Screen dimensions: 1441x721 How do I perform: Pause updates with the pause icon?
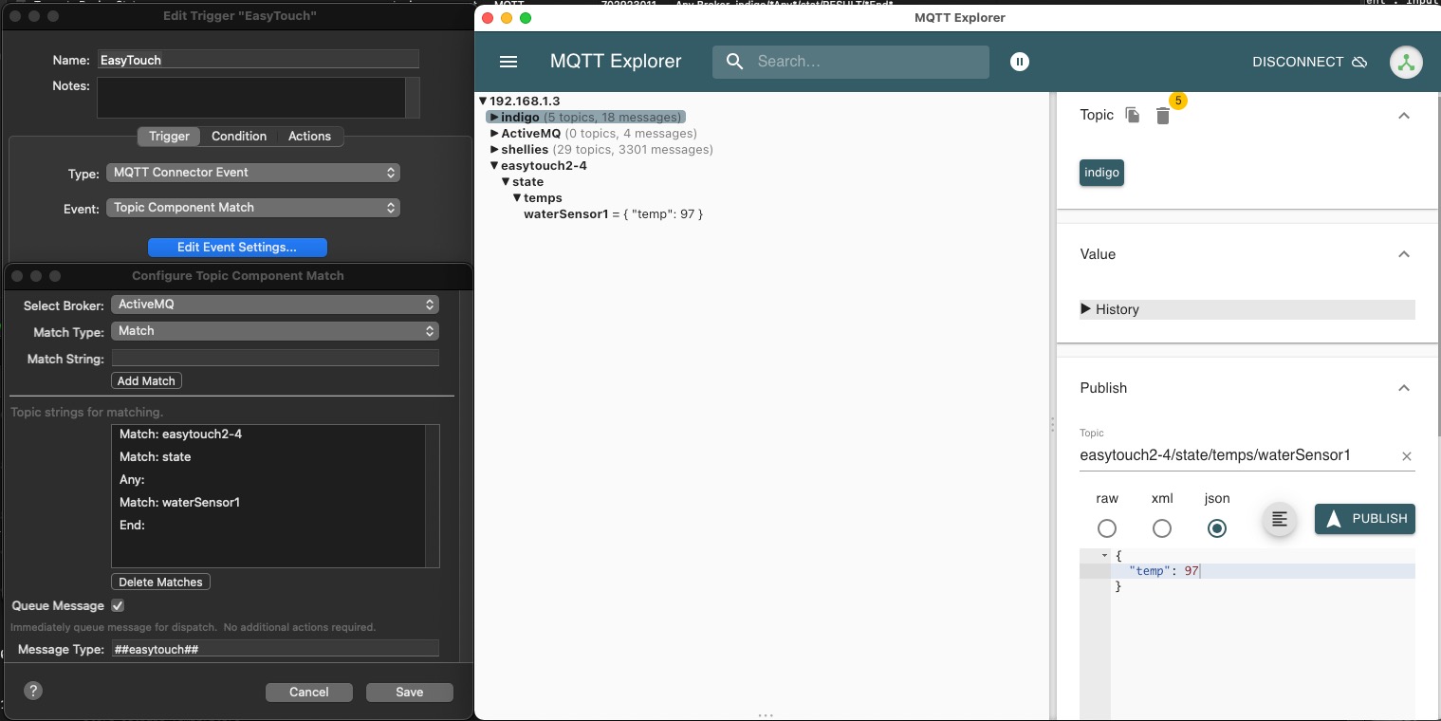1020,62
